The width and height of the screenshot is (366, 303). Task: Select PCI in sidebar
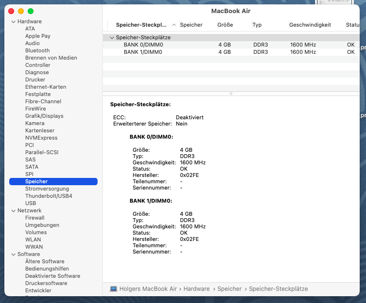[30, 145]
